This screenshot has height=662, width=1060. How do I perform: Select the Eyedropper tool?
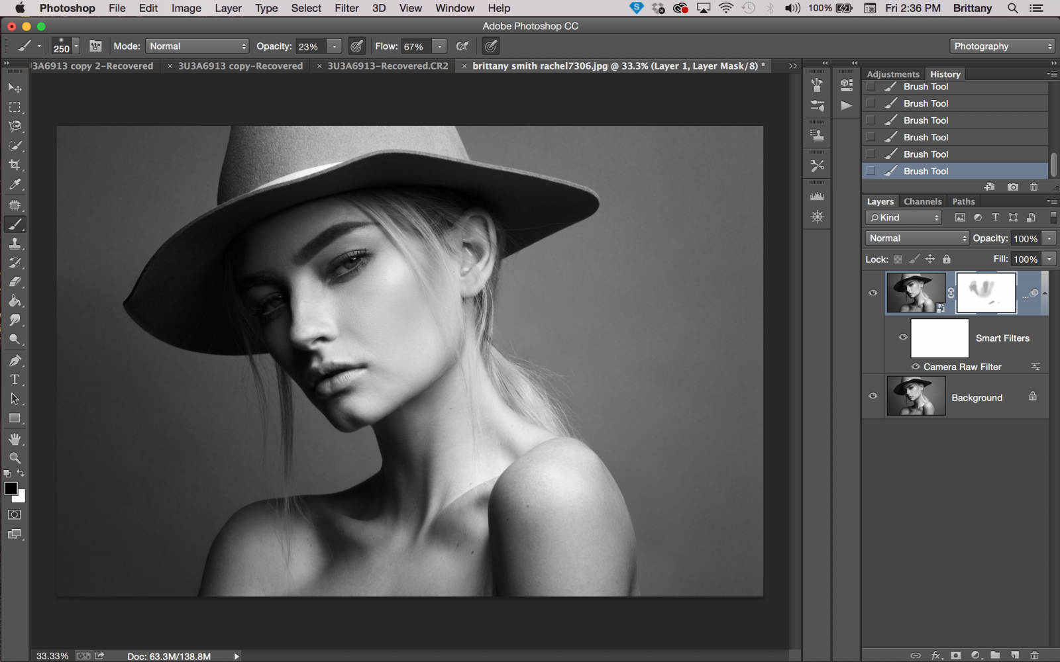point(15,185)
